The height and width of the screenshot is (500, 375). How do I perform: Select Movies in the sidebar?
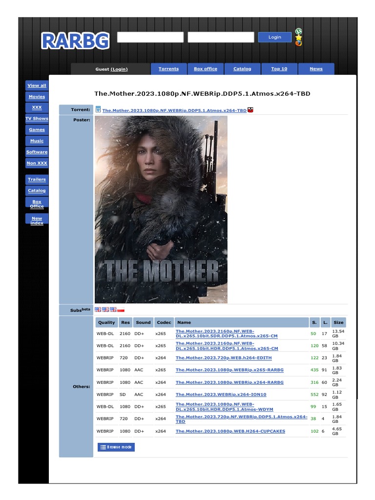tap(37, 97)
